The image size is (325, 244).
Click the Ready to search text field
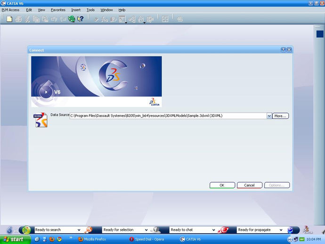click(x=55, y=230)
